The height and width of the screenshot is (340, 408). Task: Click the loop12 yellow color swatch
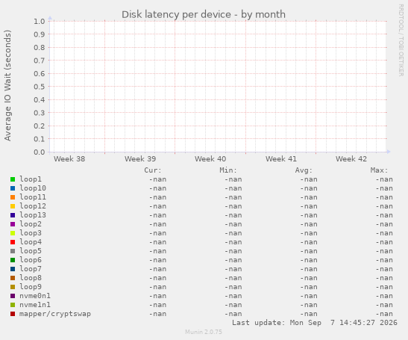click(13, 206)
